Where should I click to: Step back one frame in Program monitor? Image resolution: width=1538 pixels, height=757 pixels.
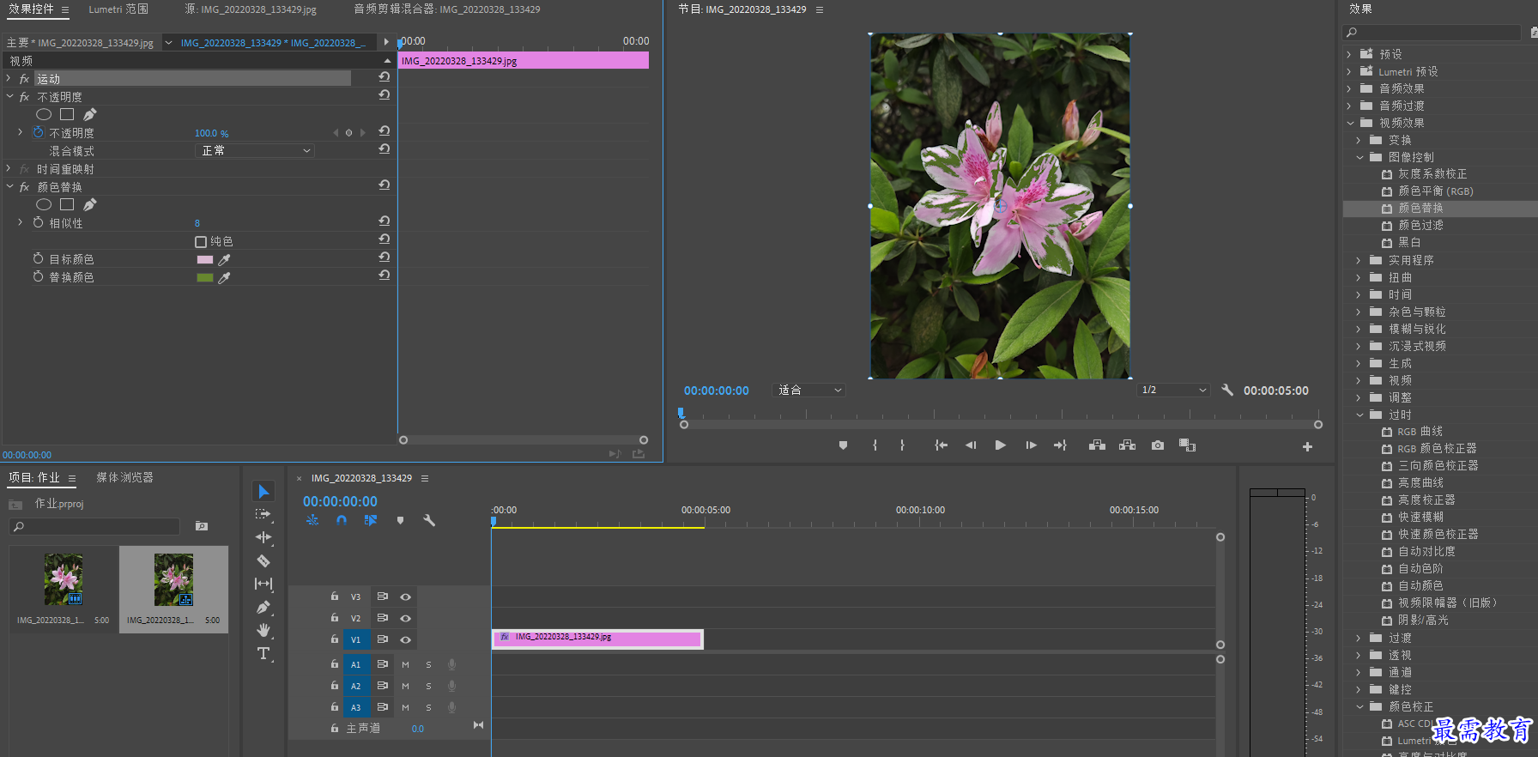971,445
